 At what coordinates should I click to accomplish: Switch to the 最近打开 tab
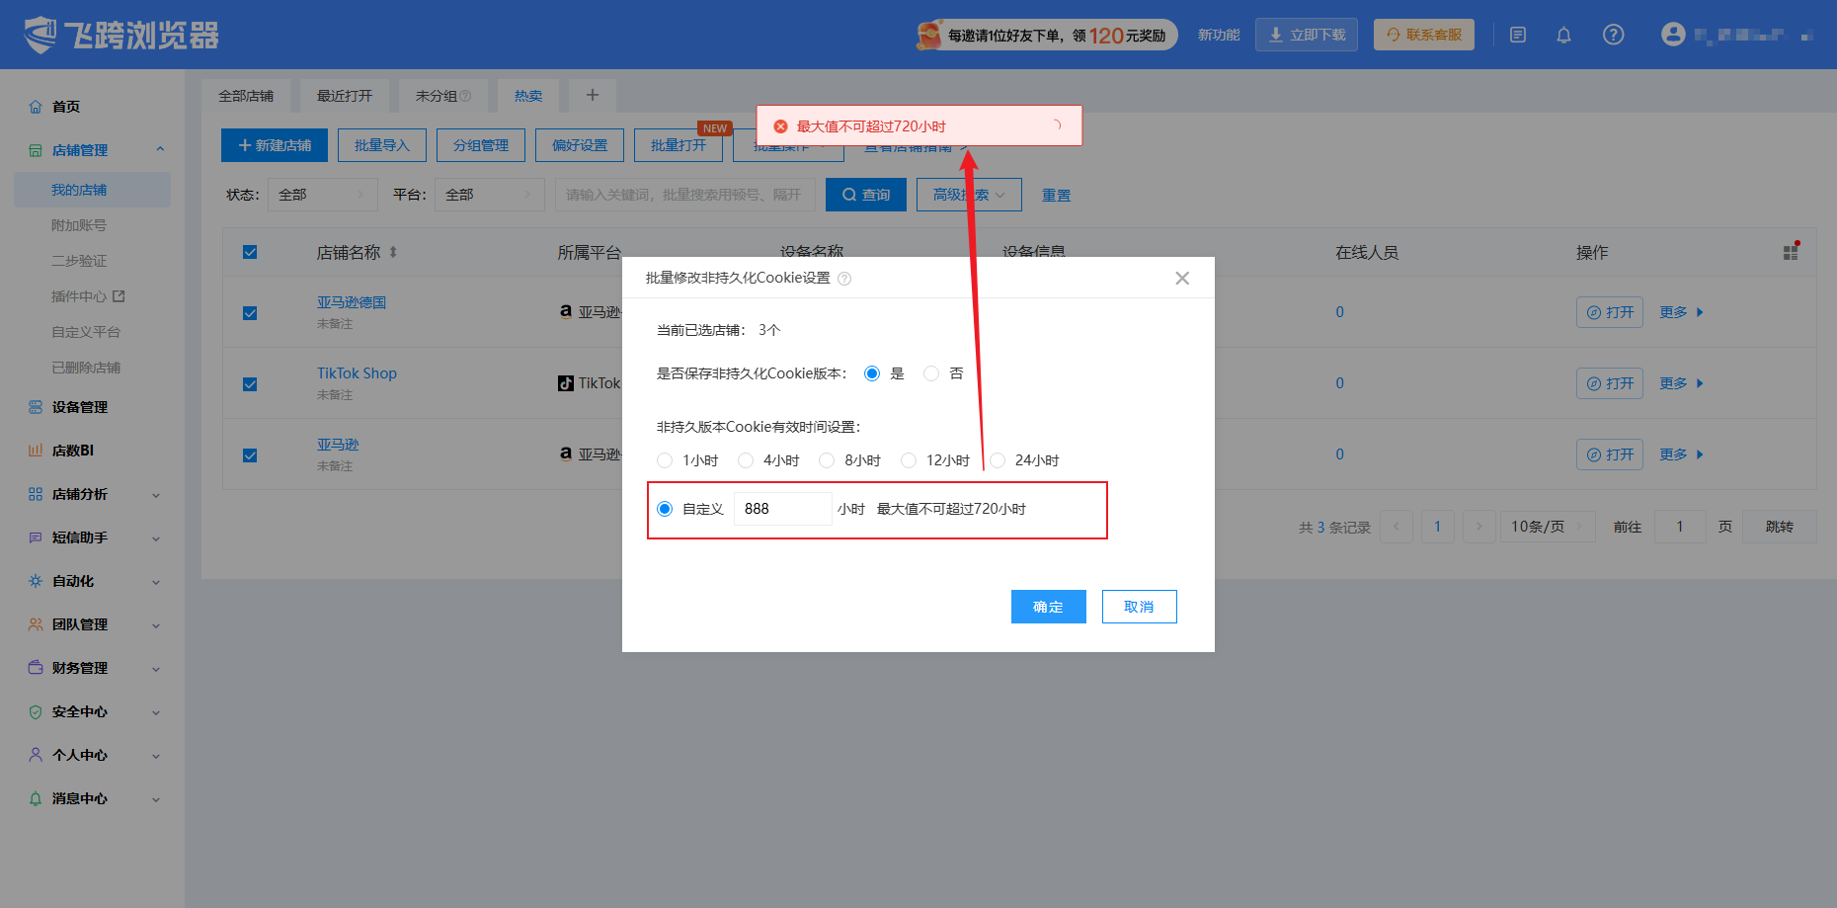point(345,96)
